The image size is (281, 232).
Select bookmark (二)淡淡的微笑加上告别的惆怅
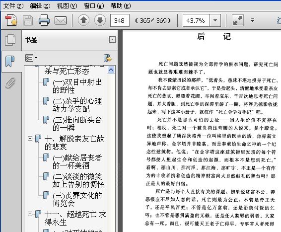pyautogui.click(x=78, y=180)
